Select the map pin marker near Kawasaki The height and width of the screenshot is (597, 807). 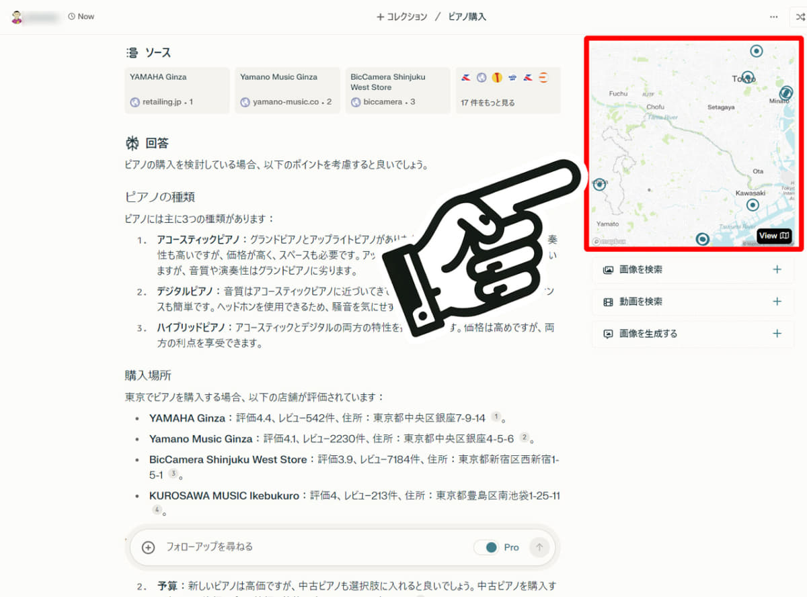(753, 205)
